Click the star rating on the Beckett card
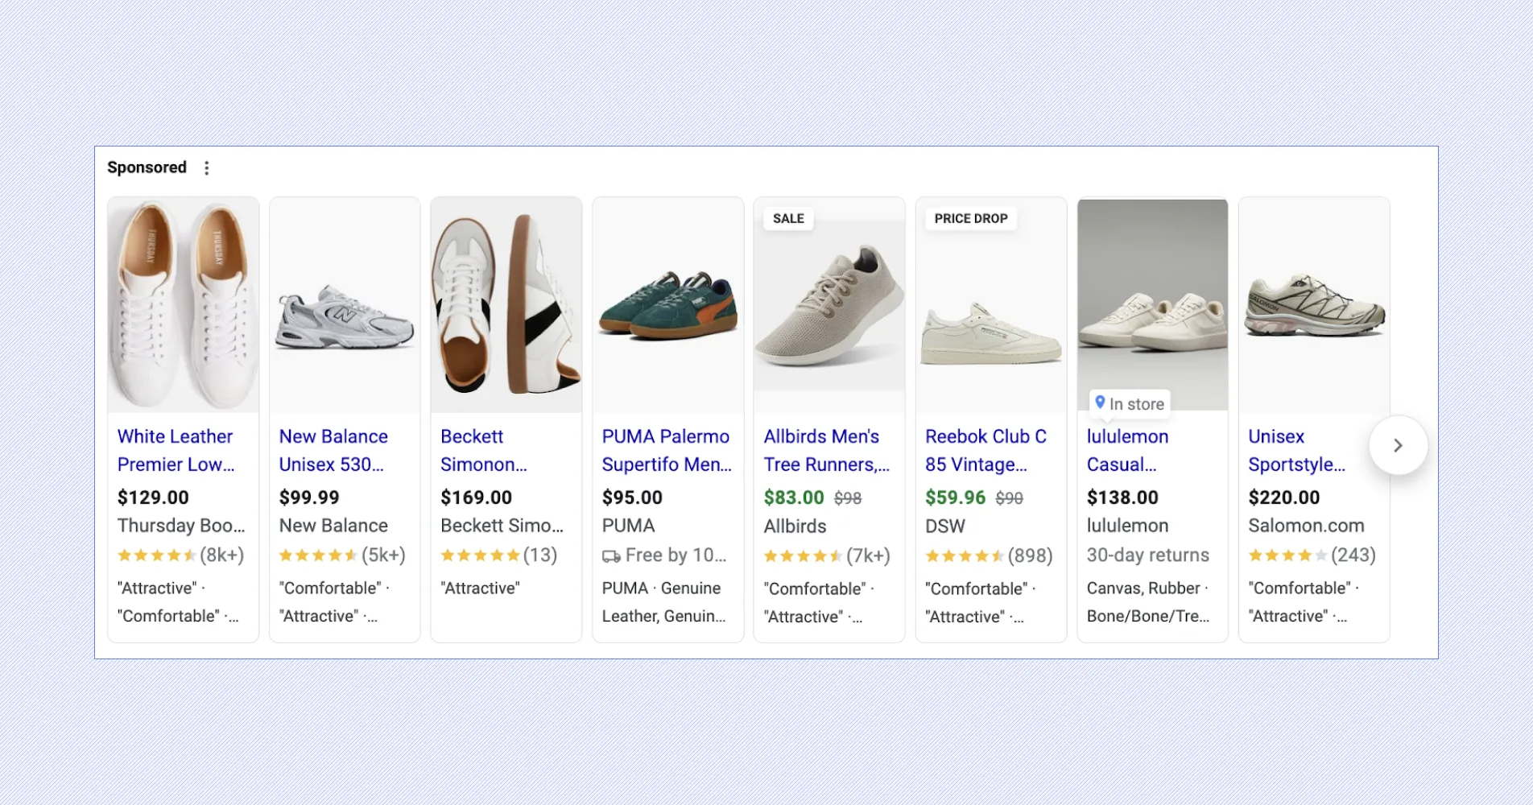 tap(481, 555)
